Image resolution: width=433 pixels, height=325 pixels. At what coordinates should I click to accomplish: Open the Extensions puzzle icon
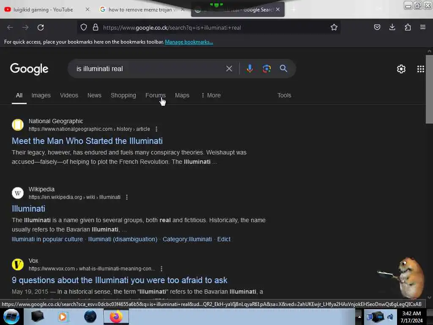coord(408,27)
